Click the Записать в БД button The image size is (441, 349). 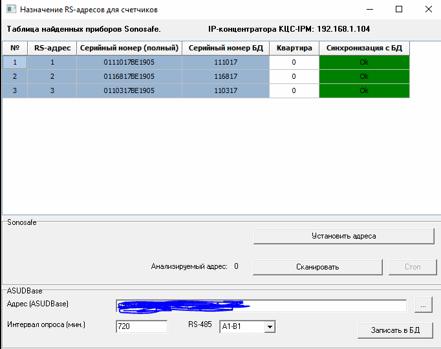point(395,330)
